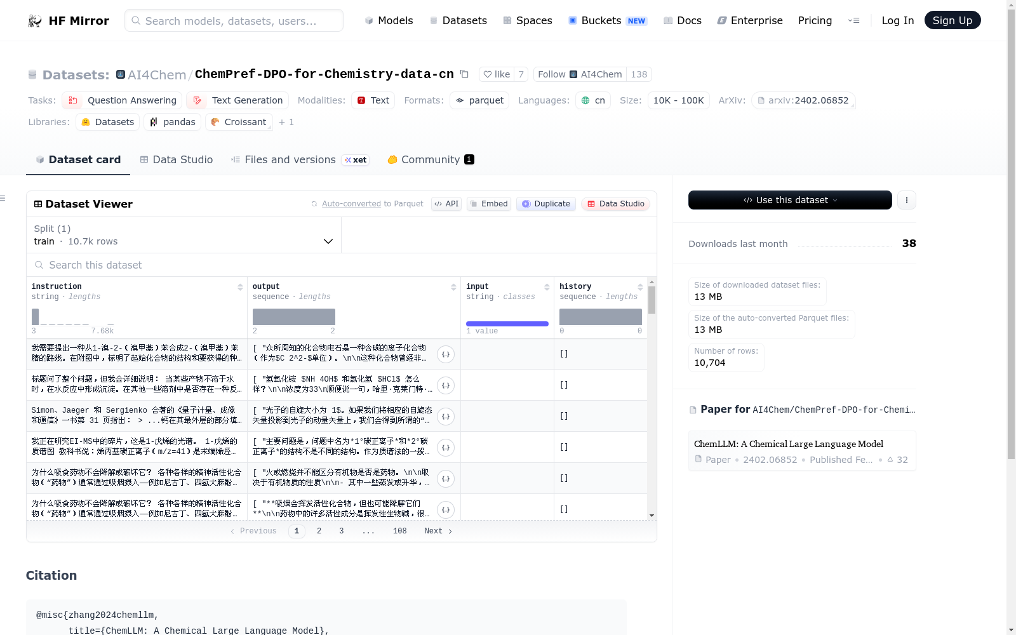This screenshot has height=635, width=1016.
Task: Go to the Next page of rows
Action: (x=438, y=531)
